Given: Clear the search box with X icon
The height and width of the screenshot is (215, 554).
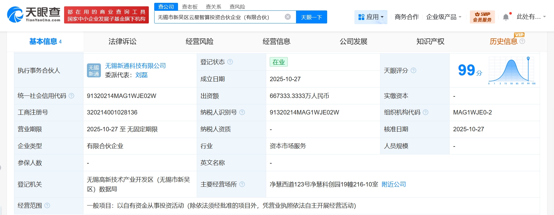Looking at the screenshot, I should coord(287,17).
